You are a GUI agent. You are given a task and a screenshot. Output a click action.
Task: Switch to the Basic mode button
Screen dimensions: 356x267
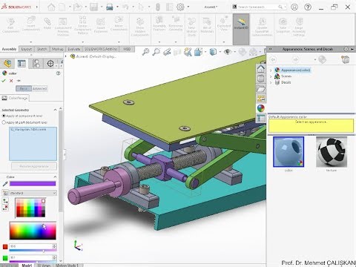(x=24, y=88)
